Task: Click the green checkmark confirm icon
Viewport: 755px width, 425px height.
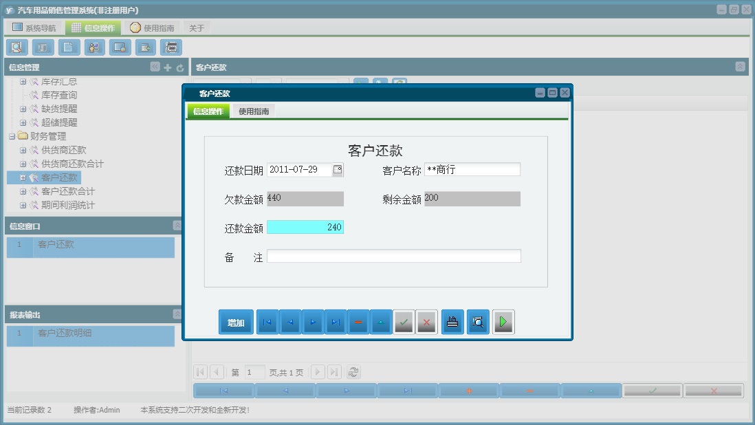Action: [404, 321]
